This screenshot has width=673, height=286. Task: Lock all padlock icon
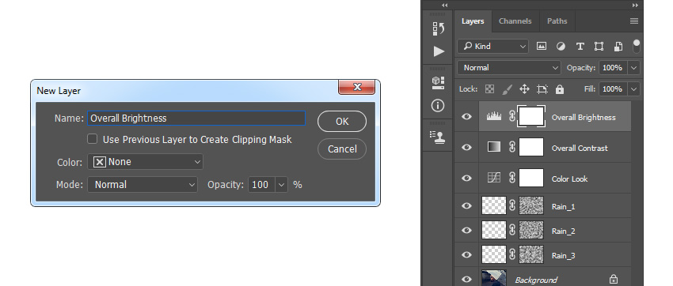click(559, 89)
